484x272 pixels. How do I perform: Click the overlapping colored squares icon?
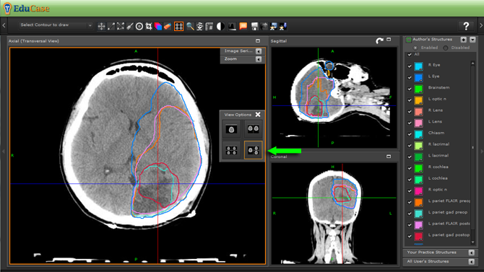pos(158,27)
